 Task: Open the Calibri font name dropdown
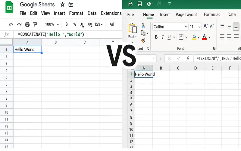[170, 27]
